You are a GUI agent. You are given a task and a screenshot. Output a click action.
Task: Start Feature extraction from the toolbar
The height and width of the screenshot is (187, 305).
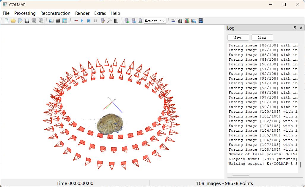[51, 21]
